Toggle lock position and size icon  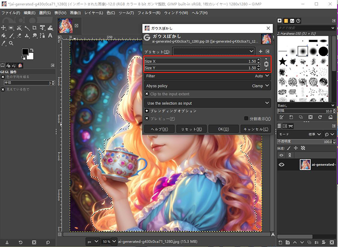296,148
